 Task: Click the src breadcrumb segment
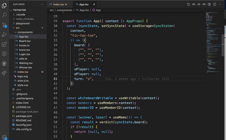(52, 10)
